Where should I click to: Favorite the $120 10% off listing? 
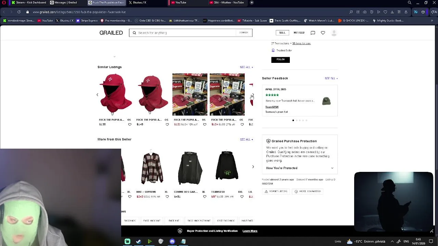pos(205,124)
